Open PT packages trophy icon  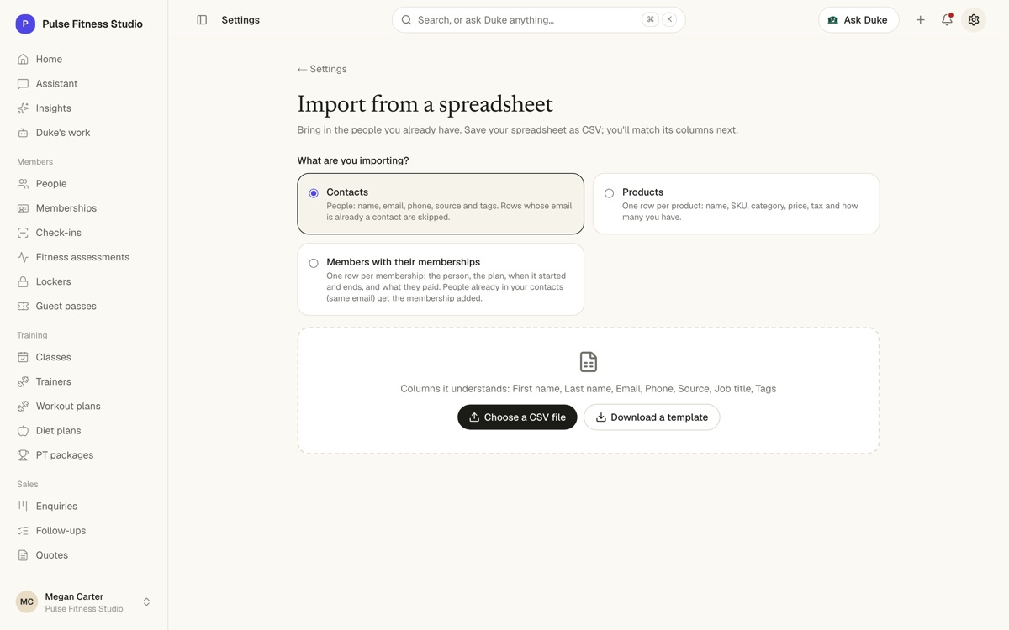pyautogui.click(x=23, y=455)
